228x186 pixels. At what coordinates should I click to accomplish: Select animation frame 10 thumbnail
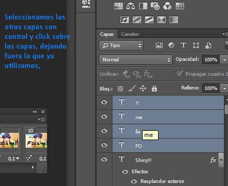pyautogui.click(x=36, y=141)
